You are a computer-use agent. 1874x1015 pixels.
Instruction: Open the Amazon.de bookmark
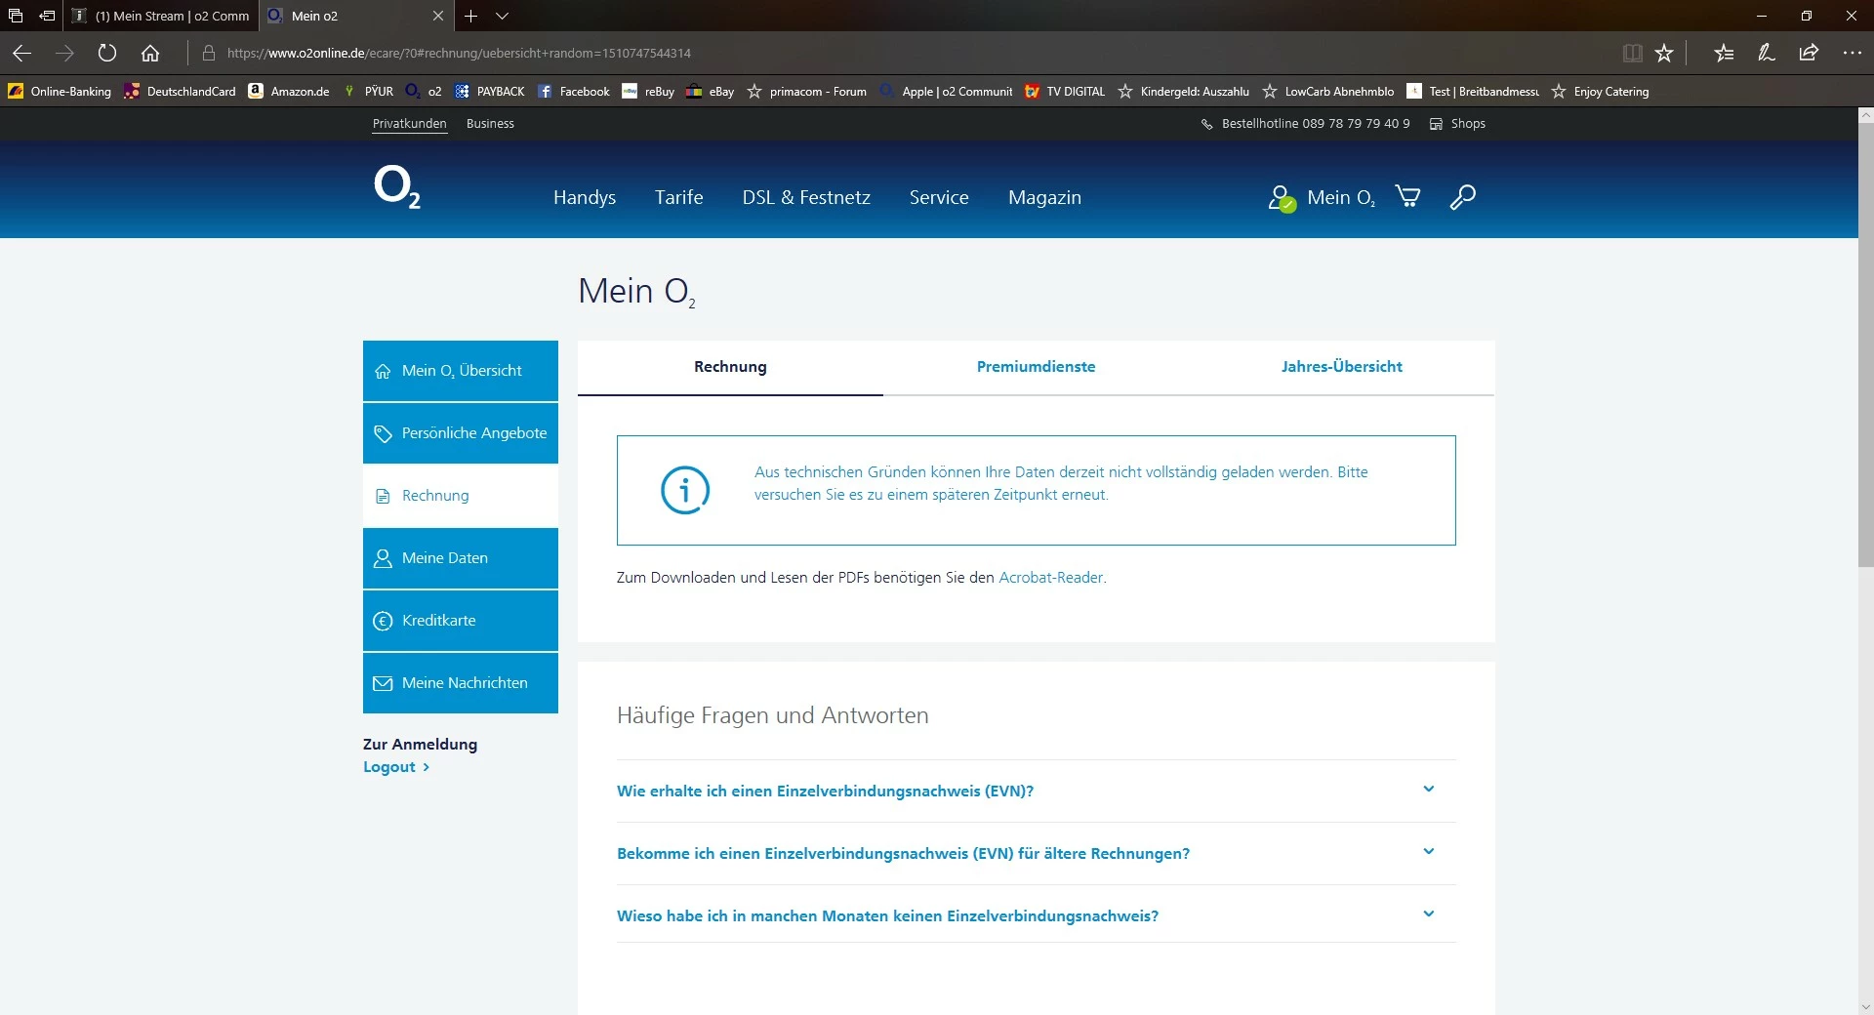tap(289, 92)
